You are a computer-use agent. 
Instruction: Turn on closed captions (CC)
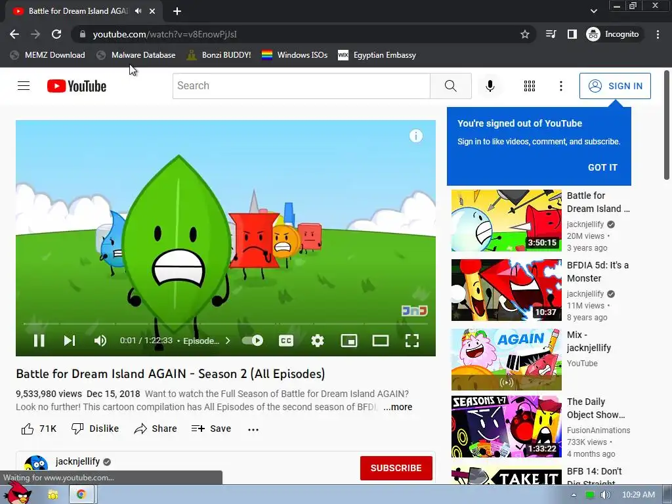(x=286, y=341)
